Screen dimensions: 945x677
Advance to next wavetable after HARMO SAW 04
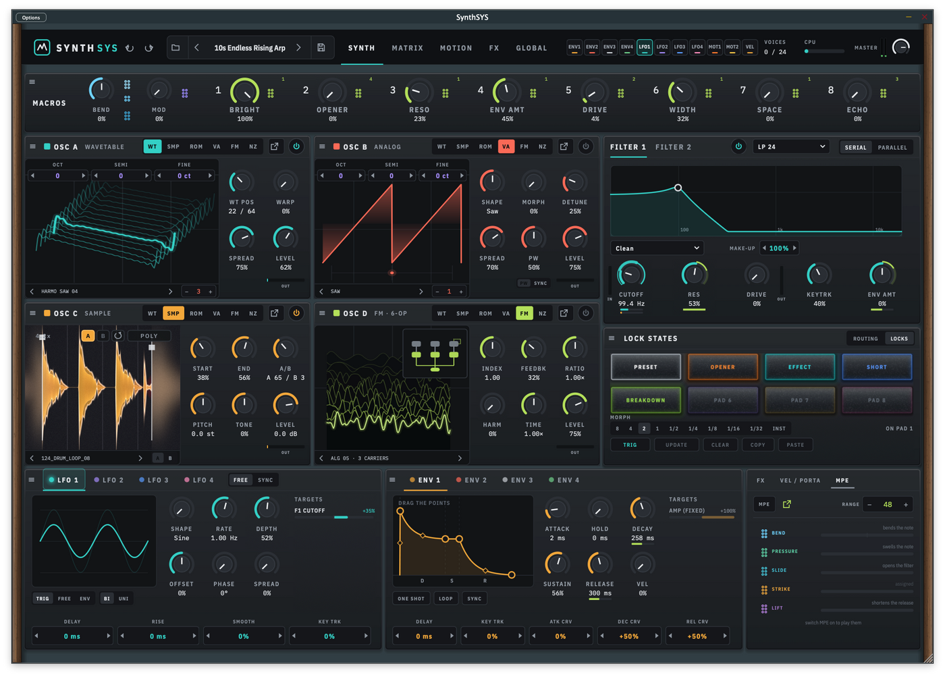point(170,292)
